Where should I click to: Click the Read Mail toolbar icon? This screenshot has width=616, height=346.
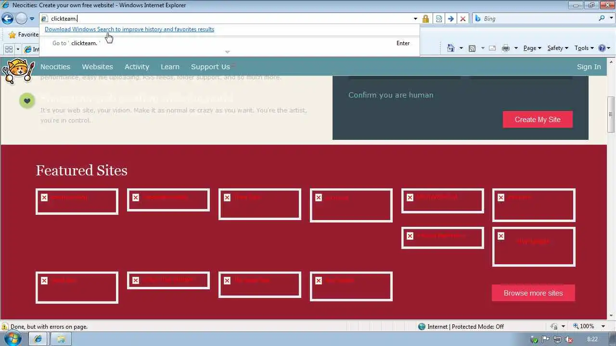[492, 48]
